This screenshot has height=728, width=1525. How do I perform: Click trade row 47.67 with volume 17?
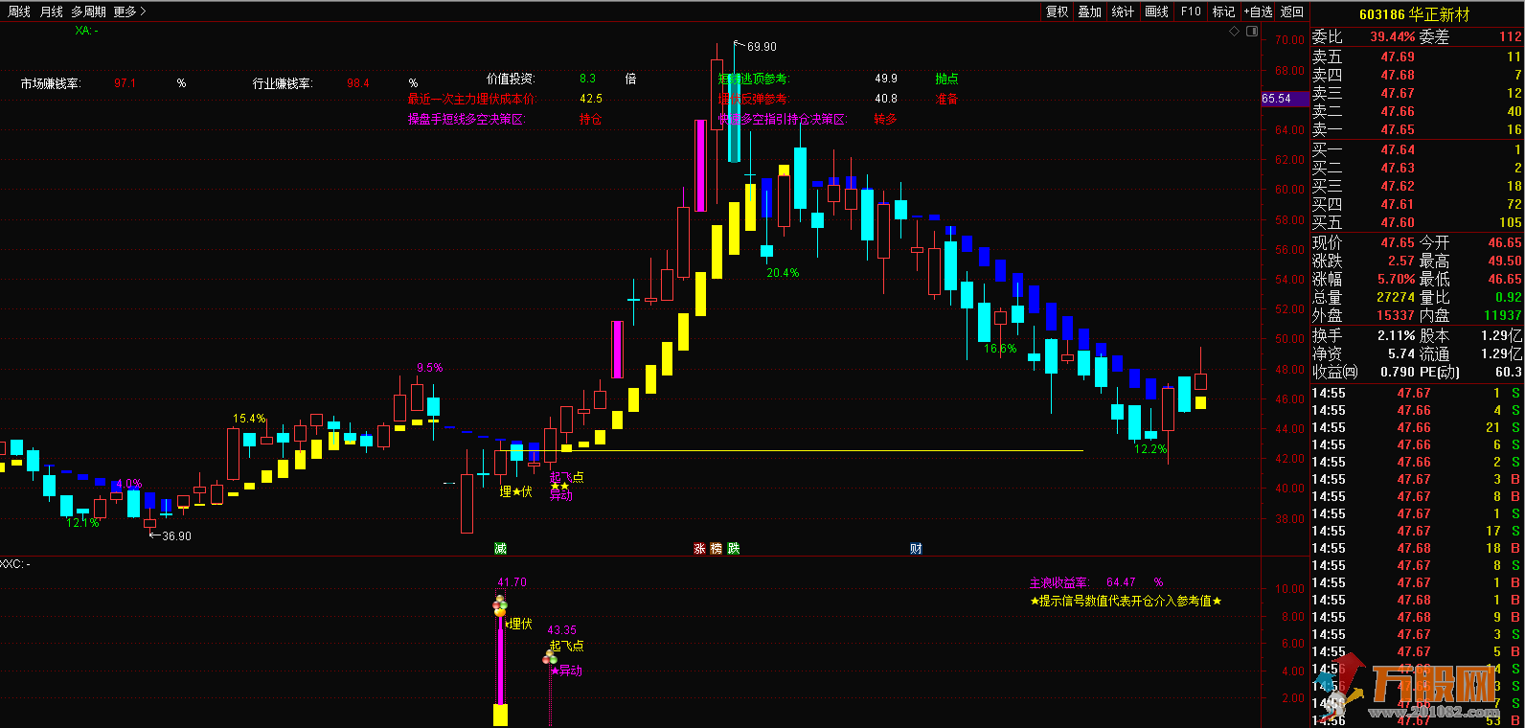1417,531
